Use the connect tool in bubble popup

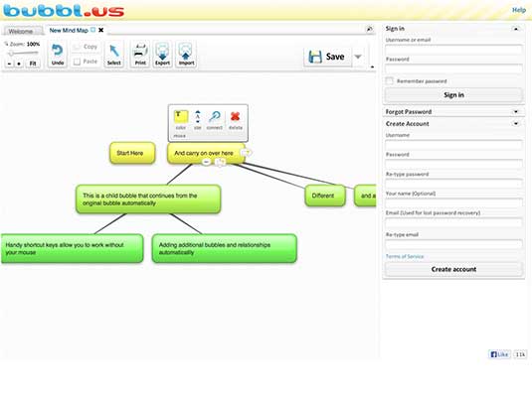pyautogui.click(x=215, y=120)
